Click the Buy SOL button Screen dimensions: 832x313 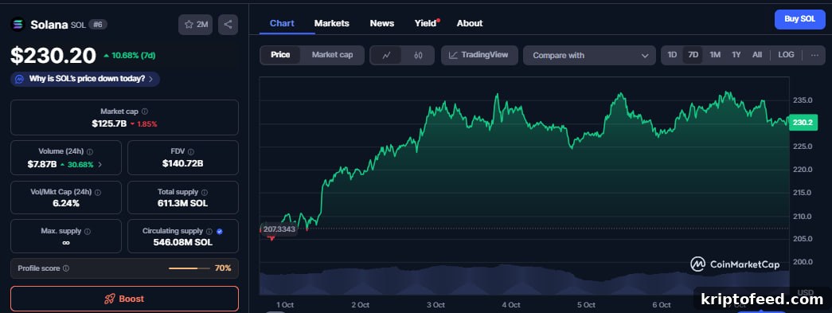(x=799, y=20)
